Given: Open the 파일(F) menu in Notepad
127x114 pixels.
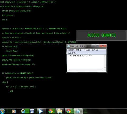Looking at the screenshot, I should (x=71, y=50).
